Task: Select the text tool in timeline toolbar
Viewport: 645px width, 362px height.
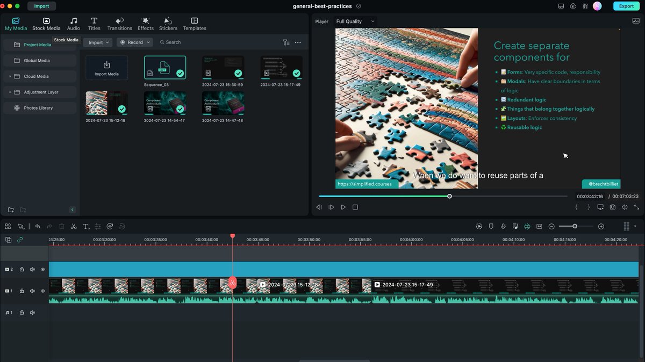Action: pos(85,227)
